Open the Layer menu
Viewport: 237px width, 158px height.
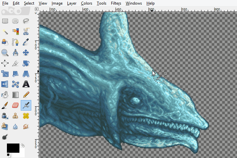(x=72, y=3)
